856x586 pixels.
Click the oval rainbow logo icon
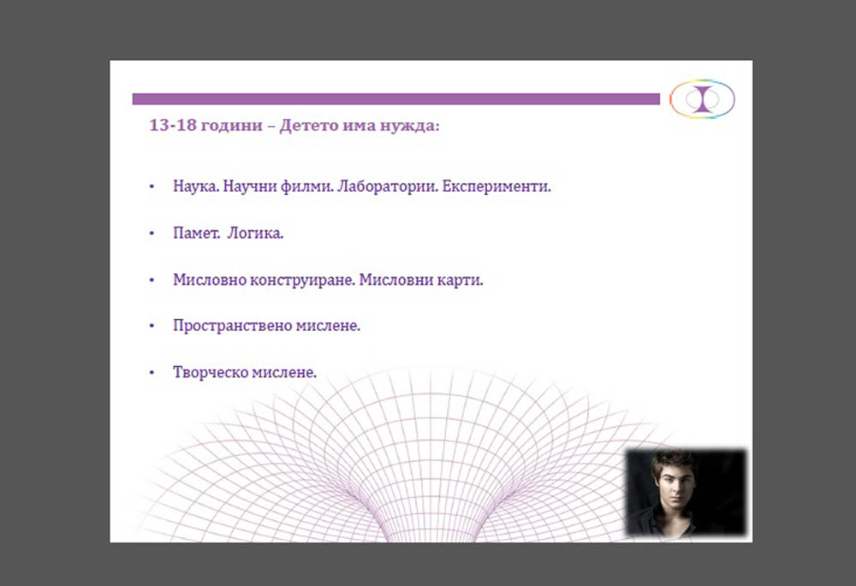702,98
